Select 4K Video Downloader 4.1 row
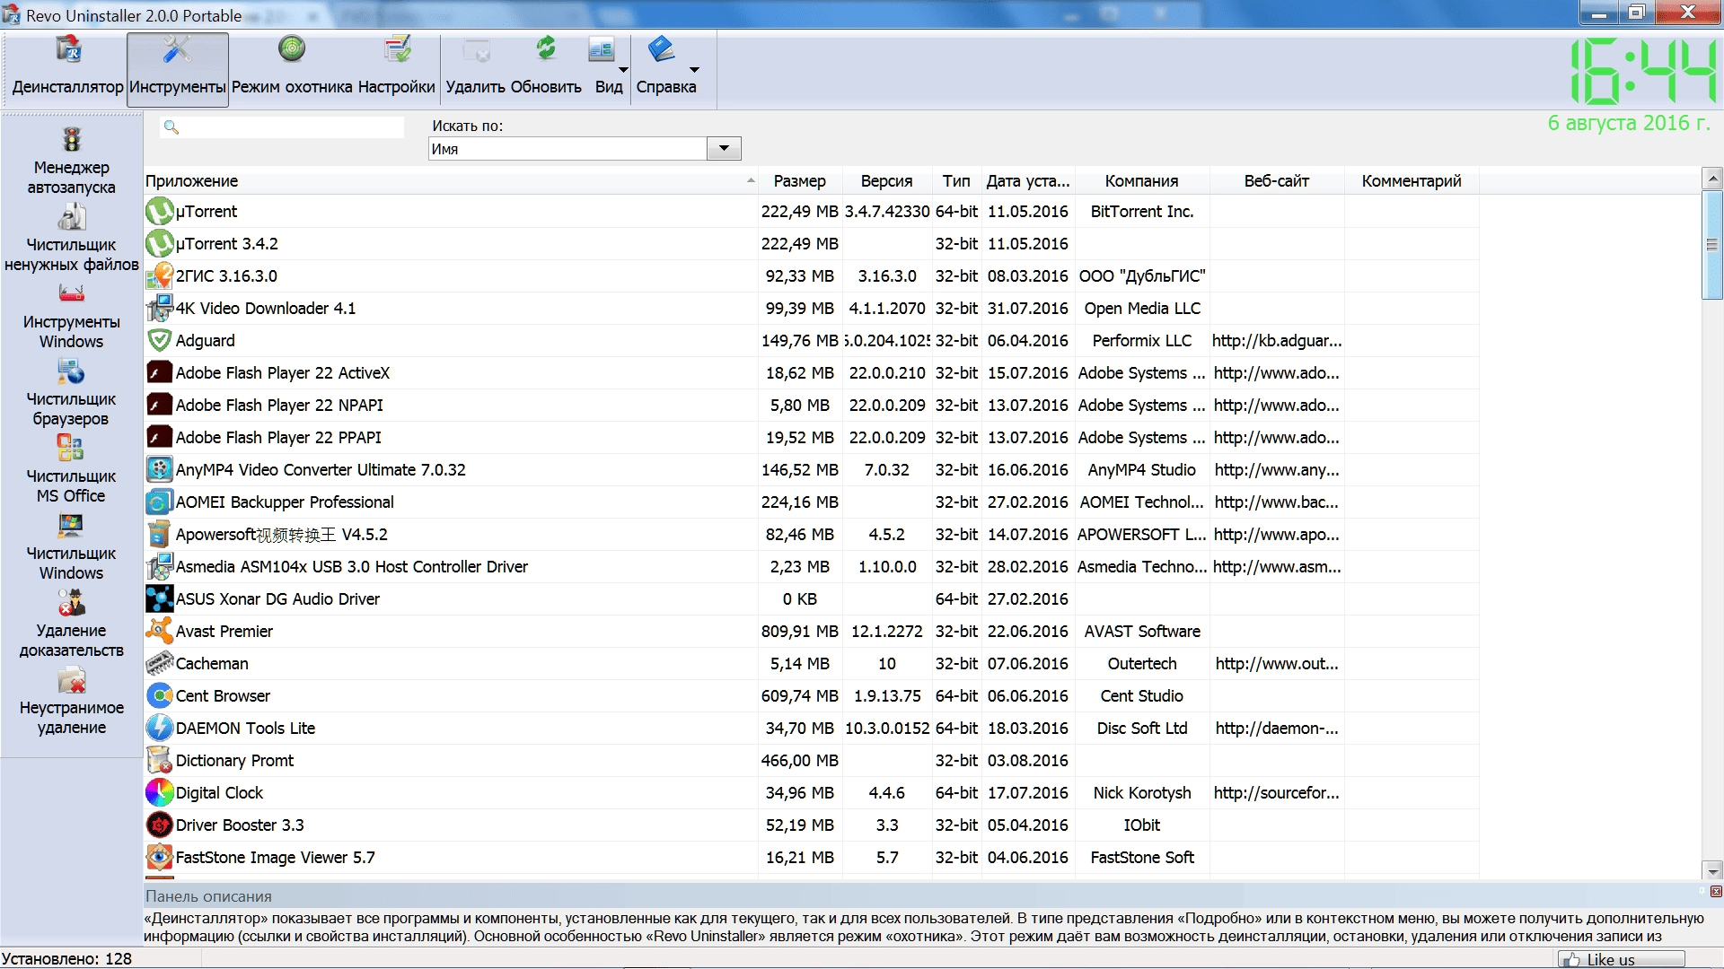Image resolution: width=1724 pixels, height=969 pixels. point(812,309)
